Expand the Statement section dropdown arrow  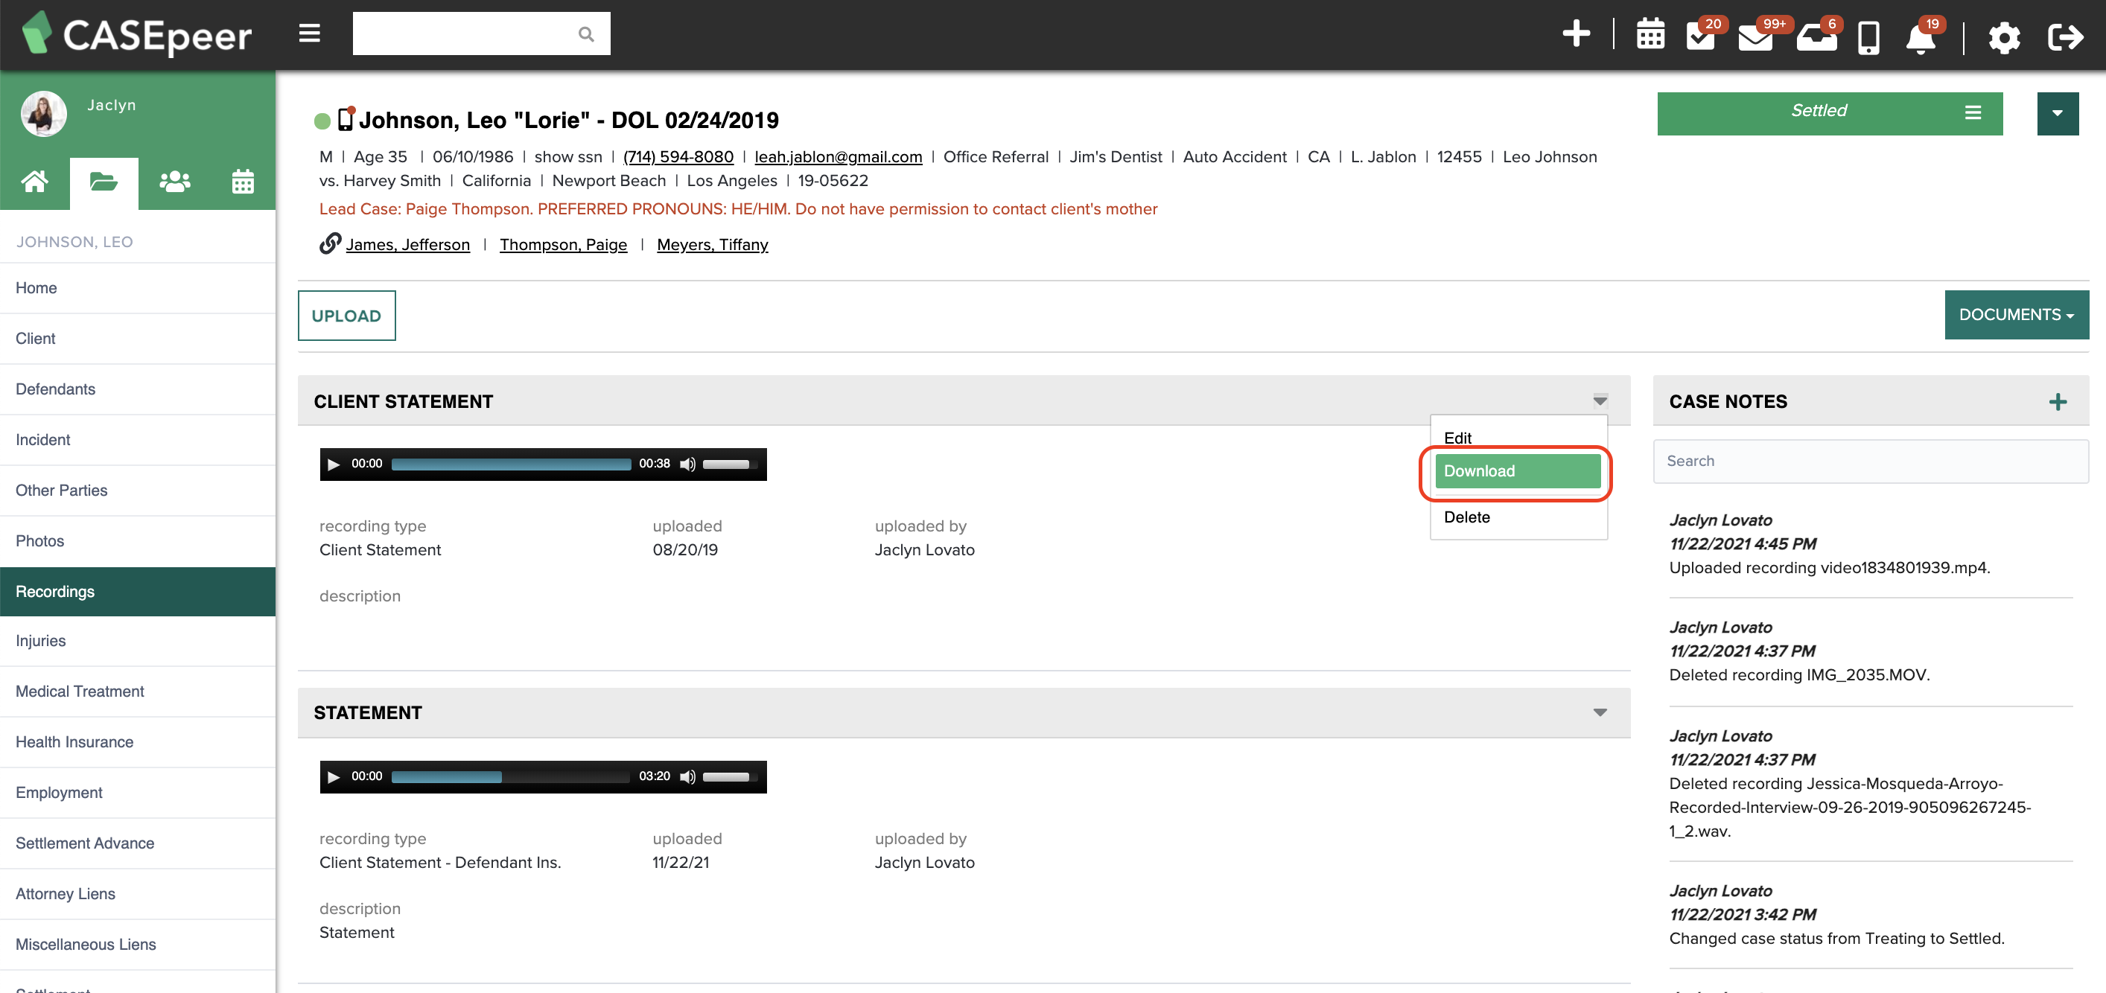coord(1599,712)
